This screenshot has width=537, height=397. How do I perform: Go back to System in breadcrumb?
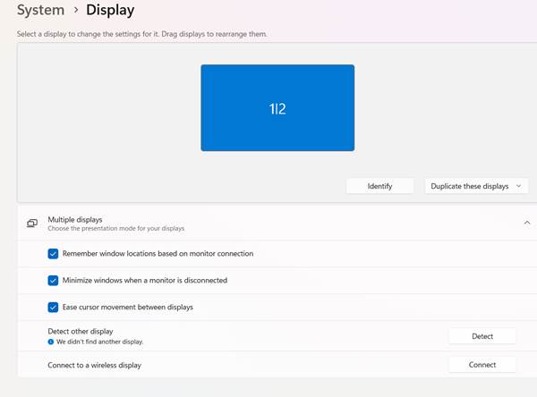41,10
